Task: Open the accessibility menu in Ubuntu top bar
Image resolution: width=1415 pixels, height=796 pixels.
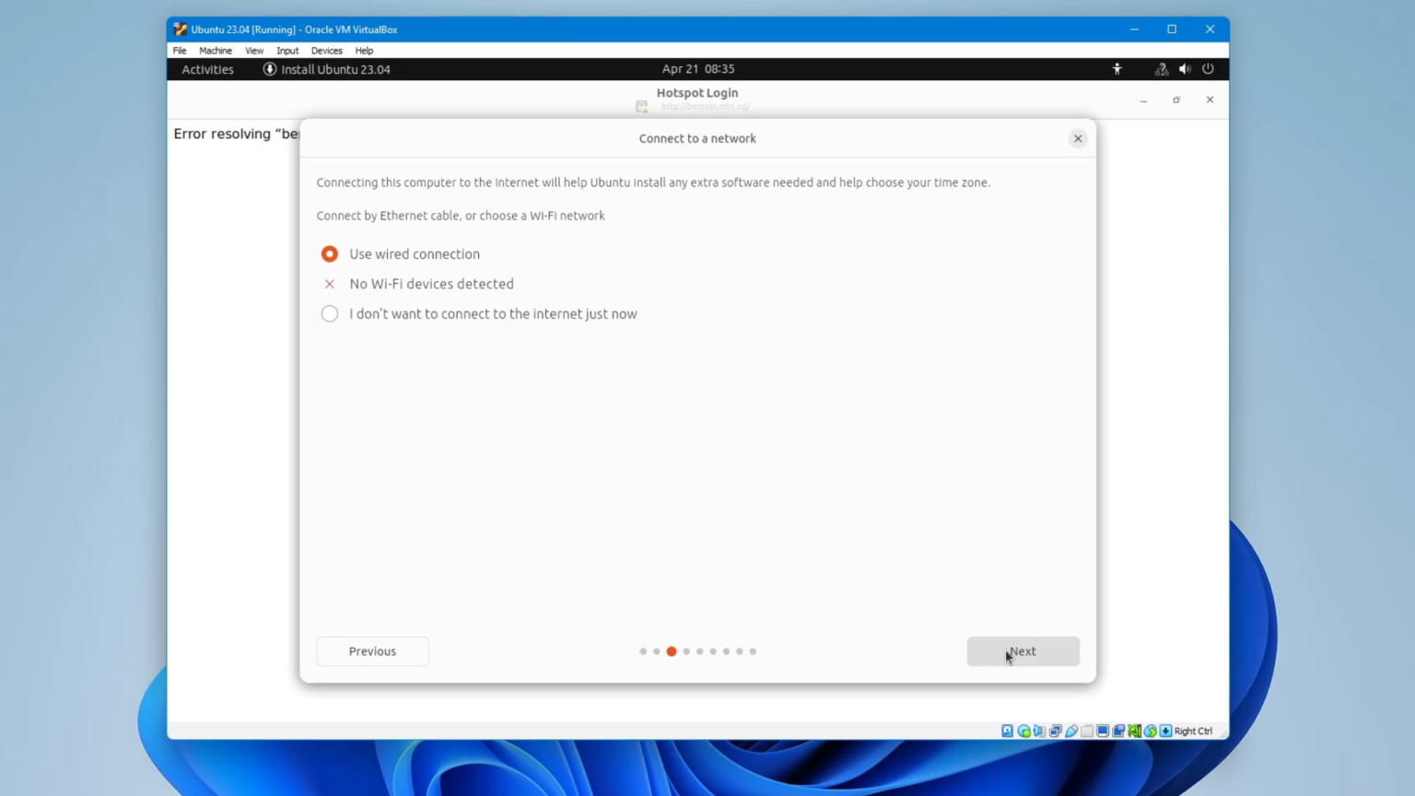Action: [x=1117, y=68]
